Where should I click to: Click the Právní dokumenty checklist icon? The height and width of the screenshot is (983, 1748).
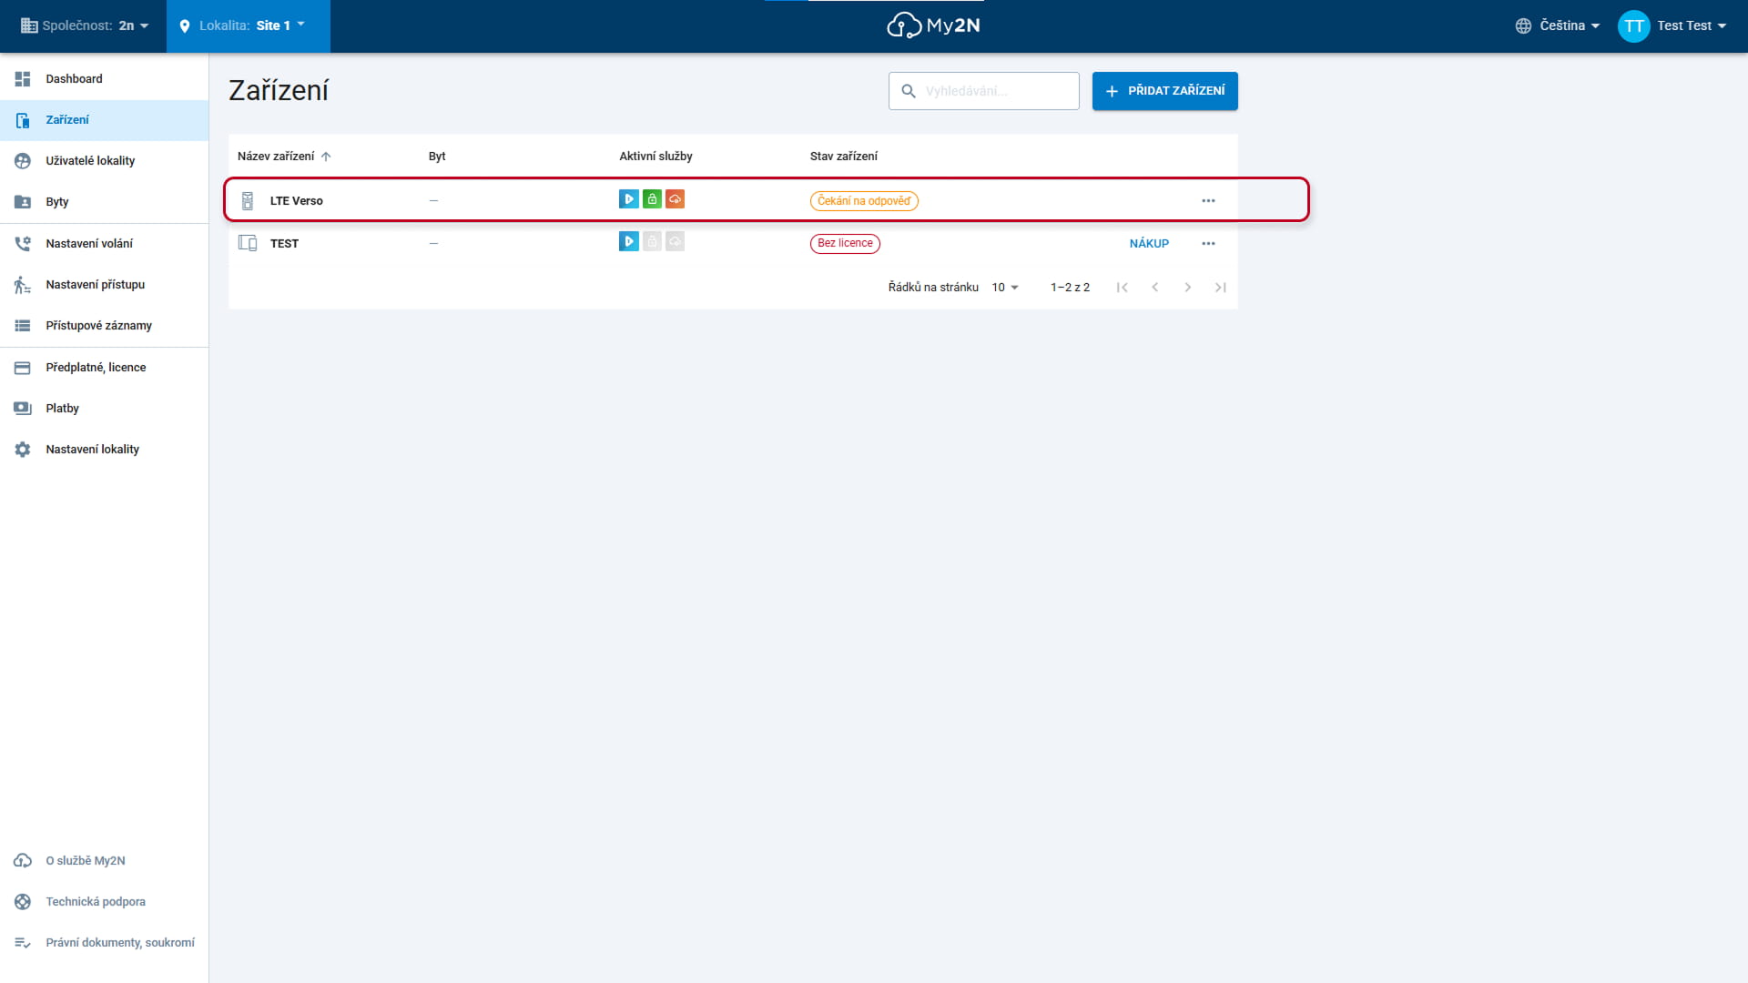pyautogui.click(x=23, y=943)
